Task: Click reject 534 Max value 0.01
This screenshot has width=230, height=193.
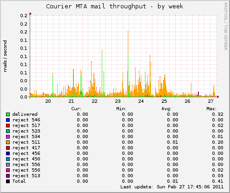Action: coord(217,137)
